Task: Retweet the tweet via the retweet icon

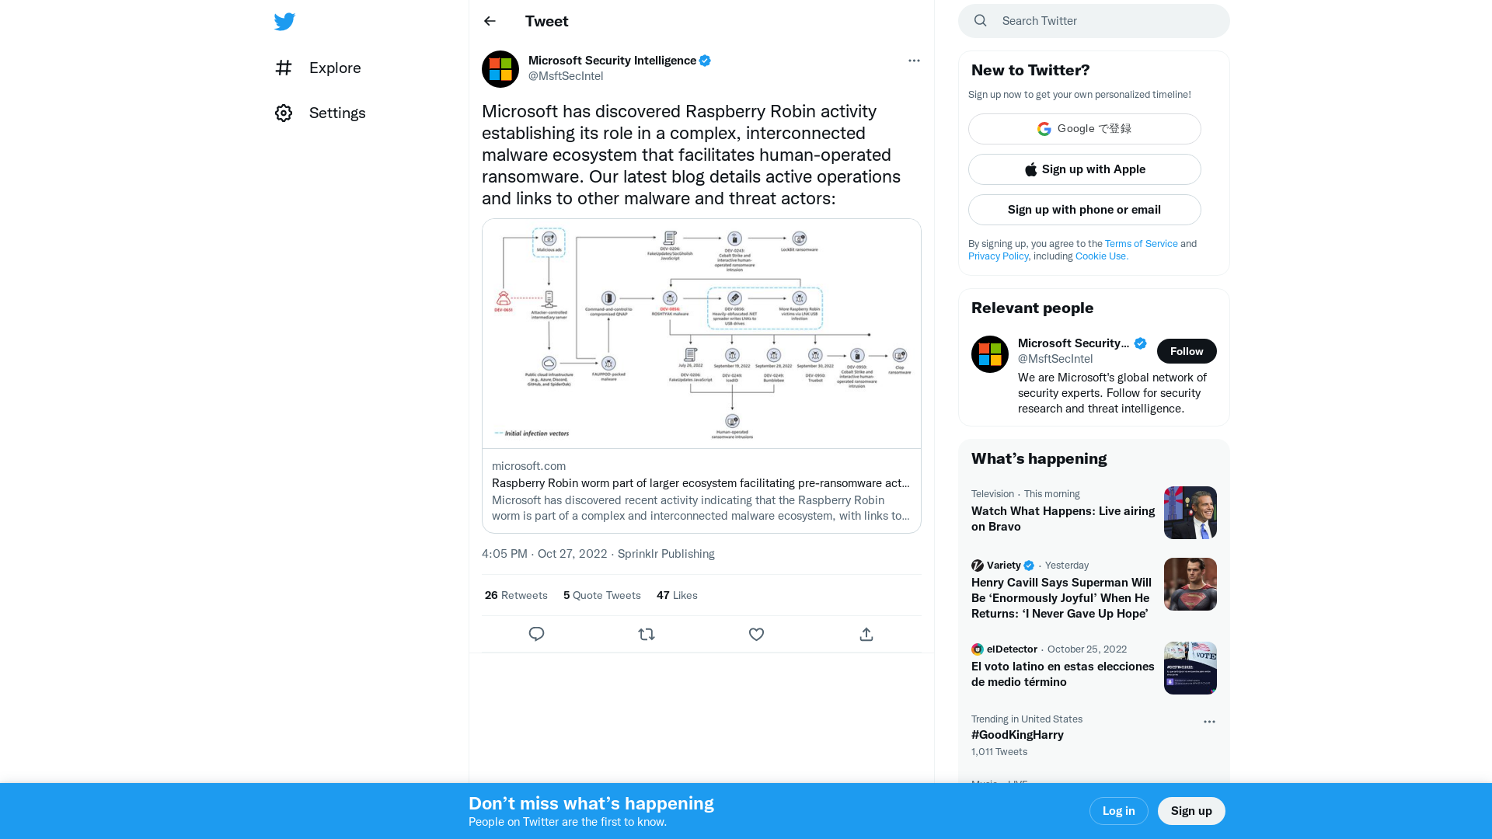Action: tap(647, 634)
